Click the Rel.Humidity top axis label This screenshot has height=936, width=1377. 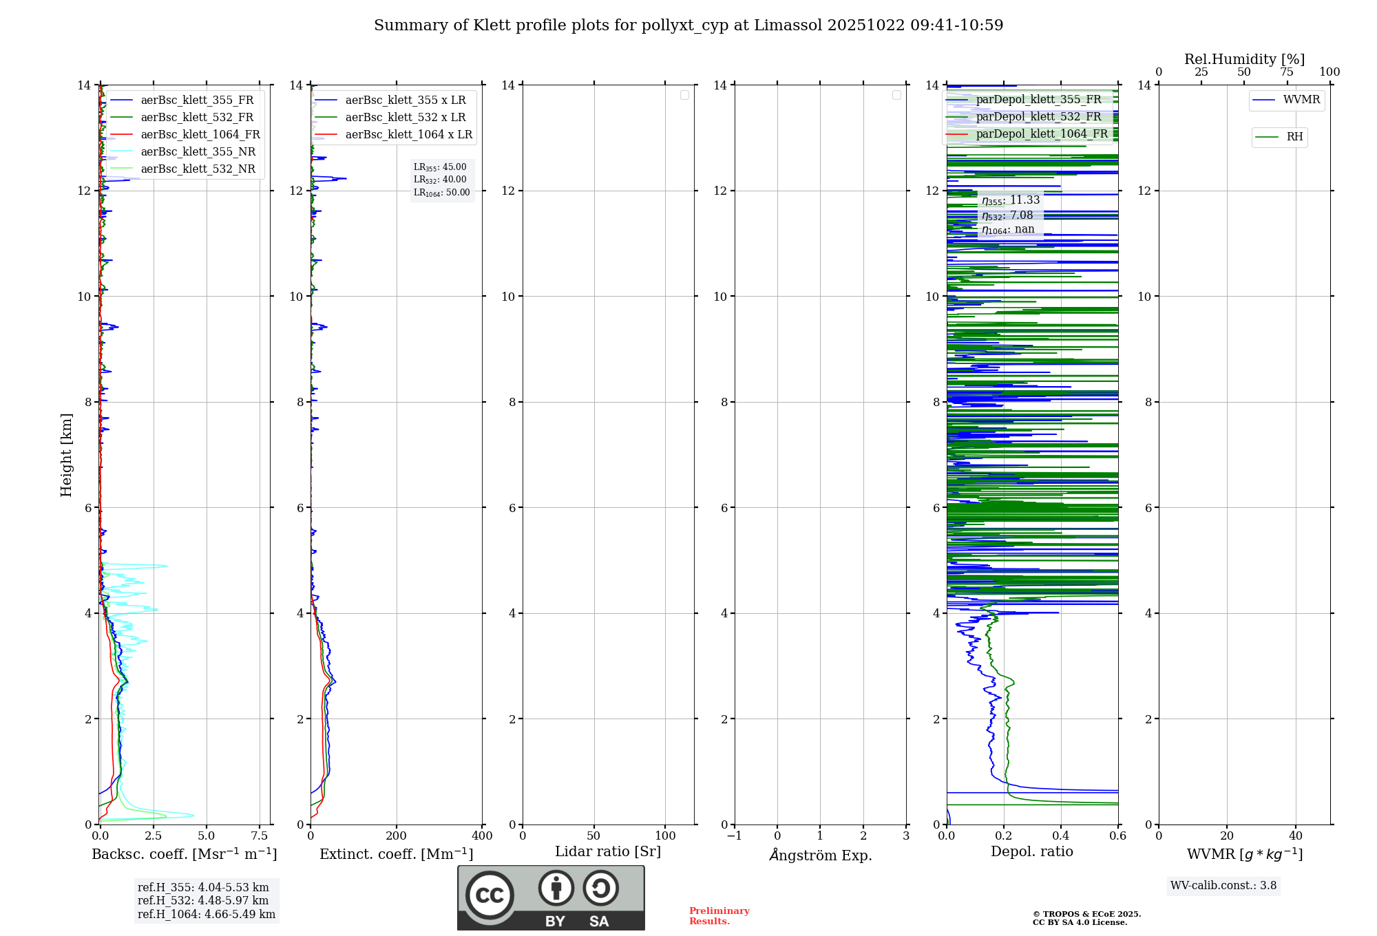point(1244,59)
